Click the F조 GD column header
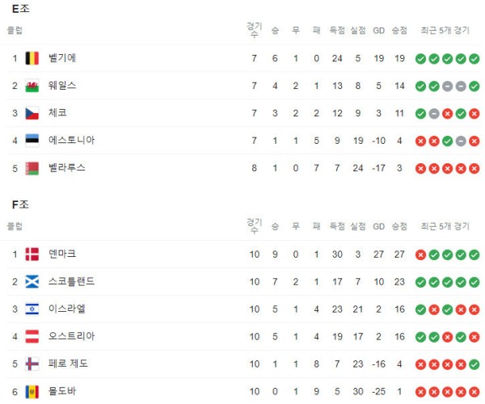The height and width of the screenshot is (404, 485). click(x=378, y=226)
